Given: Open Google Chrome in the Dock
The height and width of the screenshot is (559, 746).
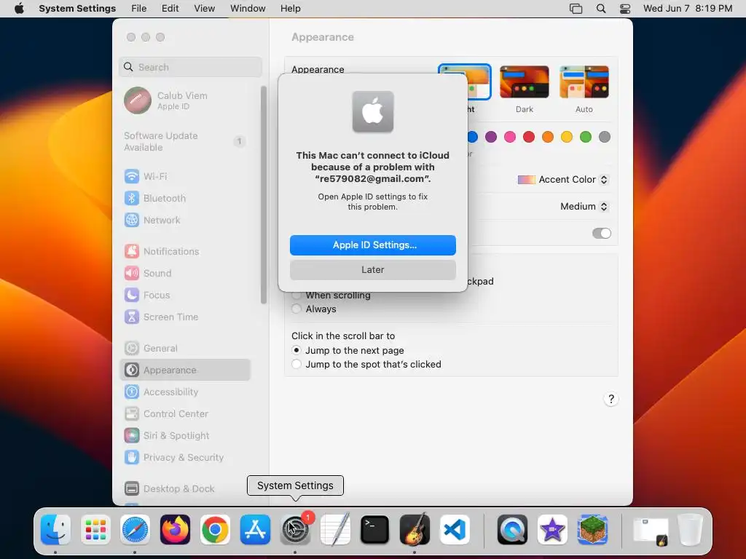Looking at the screenshot, I should click(215, 529).
